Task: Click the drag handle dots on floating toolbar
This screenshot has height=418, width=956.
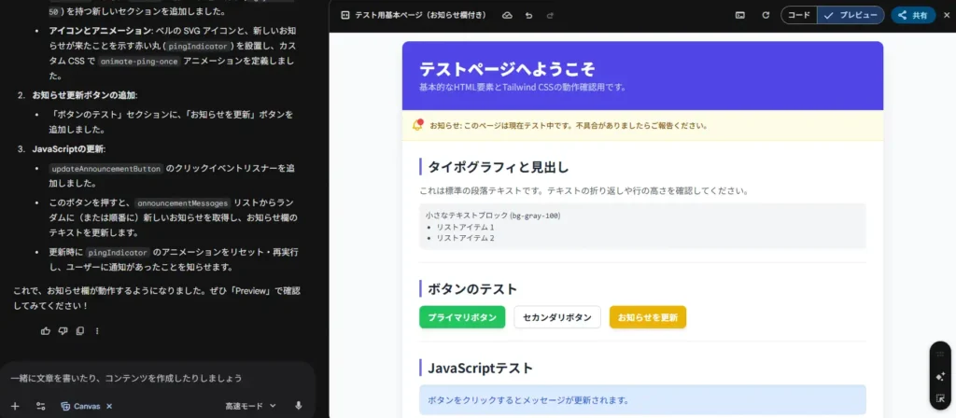Action: (x=939, y=354)
